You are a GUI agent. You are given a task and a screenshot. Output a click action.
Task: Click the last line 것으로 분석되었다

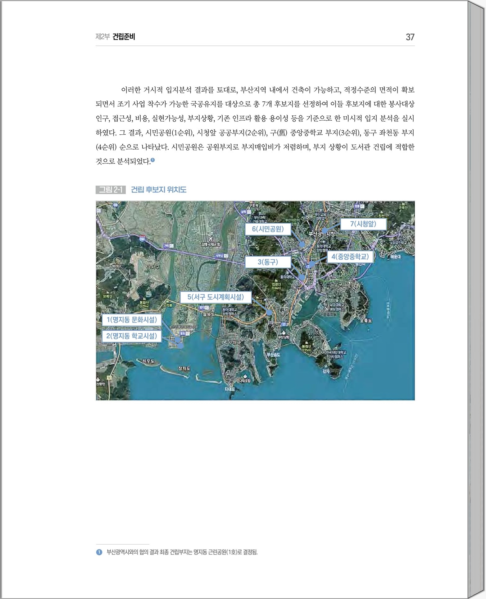point(123,161)
